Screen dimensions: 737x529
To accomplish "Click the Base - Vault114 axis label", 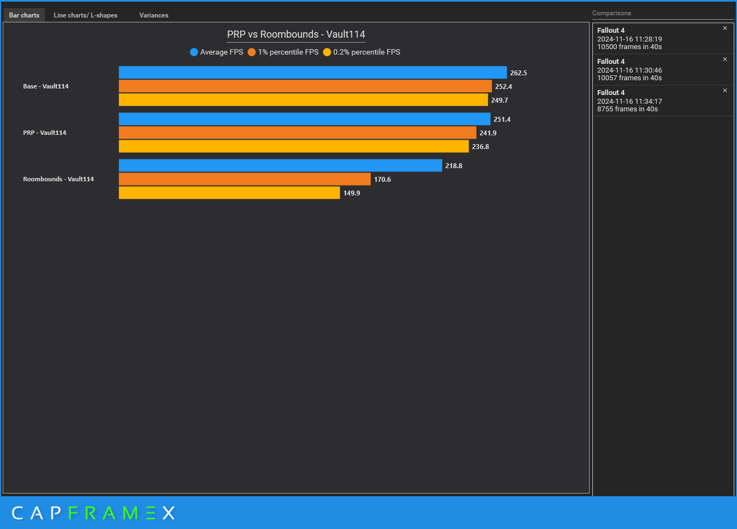I will pyautogui.click(x=46, y=86).
